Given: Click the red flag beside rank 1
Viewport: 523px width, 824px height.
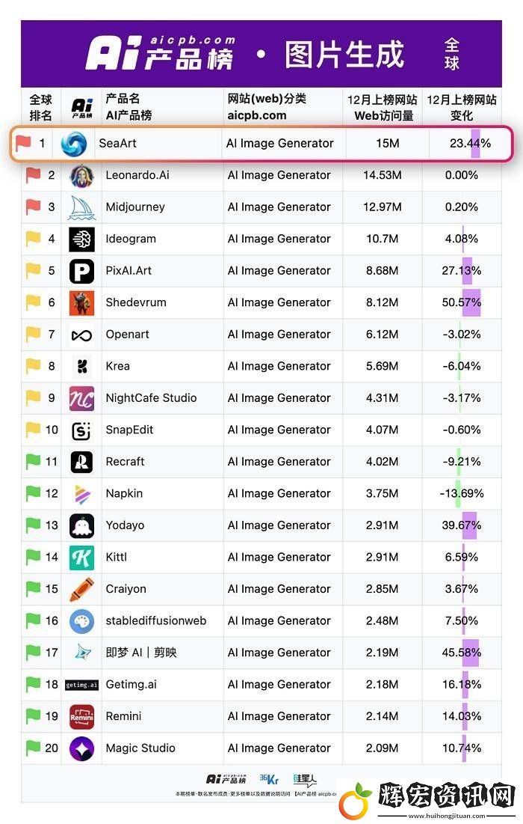Looking at the screenshot, I should point(23,142).
